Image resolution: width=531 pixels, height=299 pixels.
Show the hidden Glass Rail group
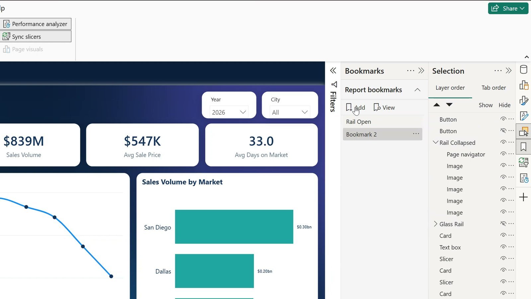[503, 224]
